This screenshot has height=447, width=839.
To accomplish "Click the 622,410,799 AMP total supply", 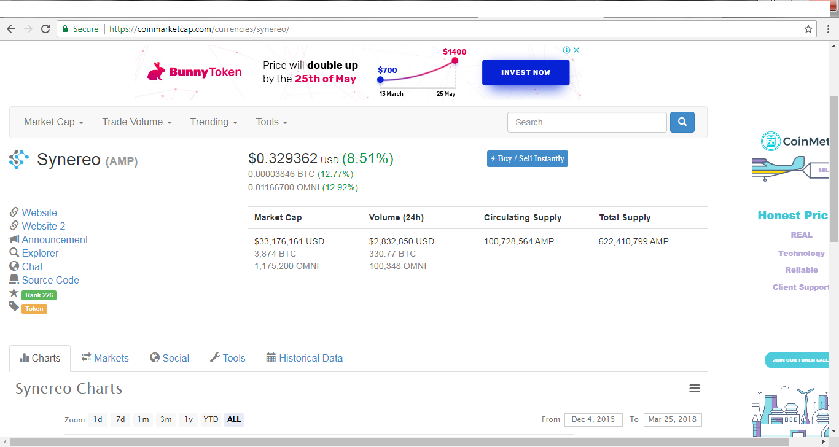I will tap(634, 241).
